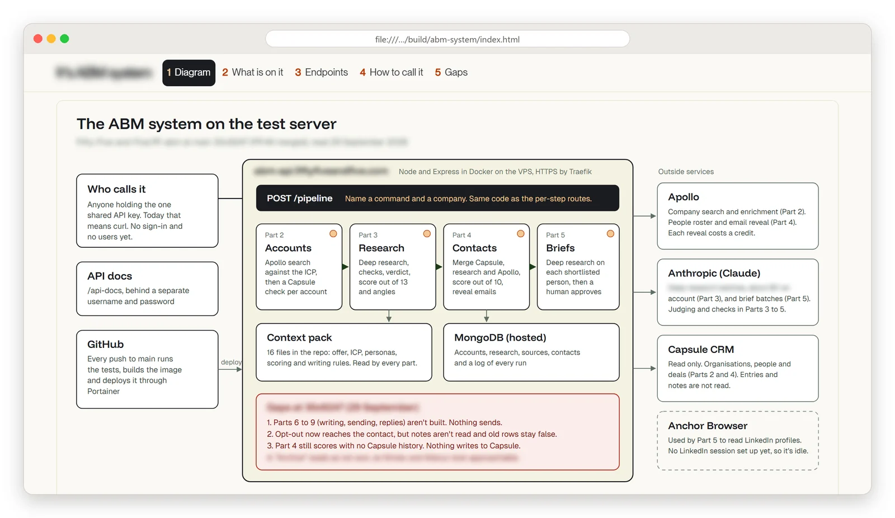Click the API docs card
This screenshot has height=518, width=895.
pyautogui.click(x=147, y=289)
